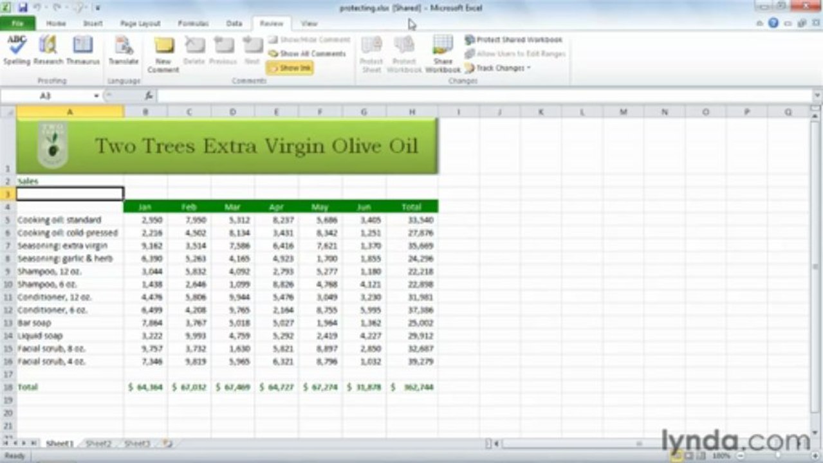Switch to the Formulas tab
The width and height of the screenshot is (823, 463).
coord(193,23)
